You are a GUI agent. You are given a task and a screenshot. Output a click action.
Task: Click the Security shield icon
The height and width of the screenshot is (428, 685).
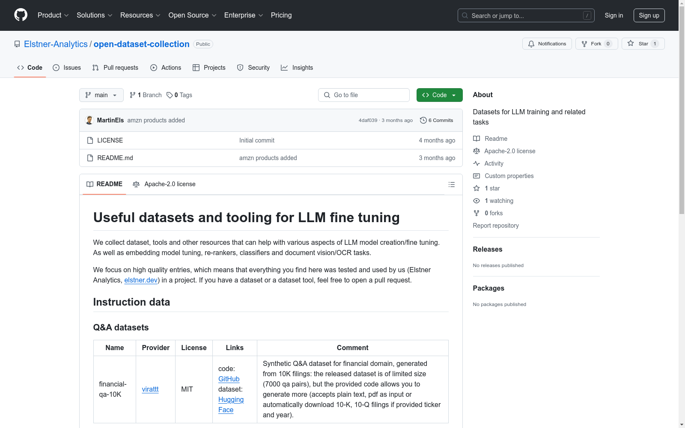pyautogui.click(x=240, y=68)
